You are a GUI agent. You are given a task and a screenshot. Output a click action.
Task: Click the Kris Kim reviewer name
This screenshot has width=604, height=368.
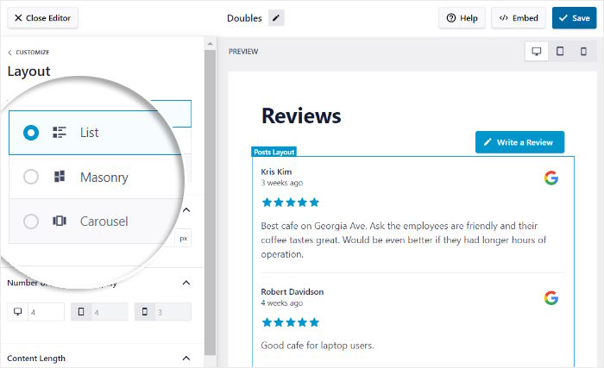click(x=276, y=172)
